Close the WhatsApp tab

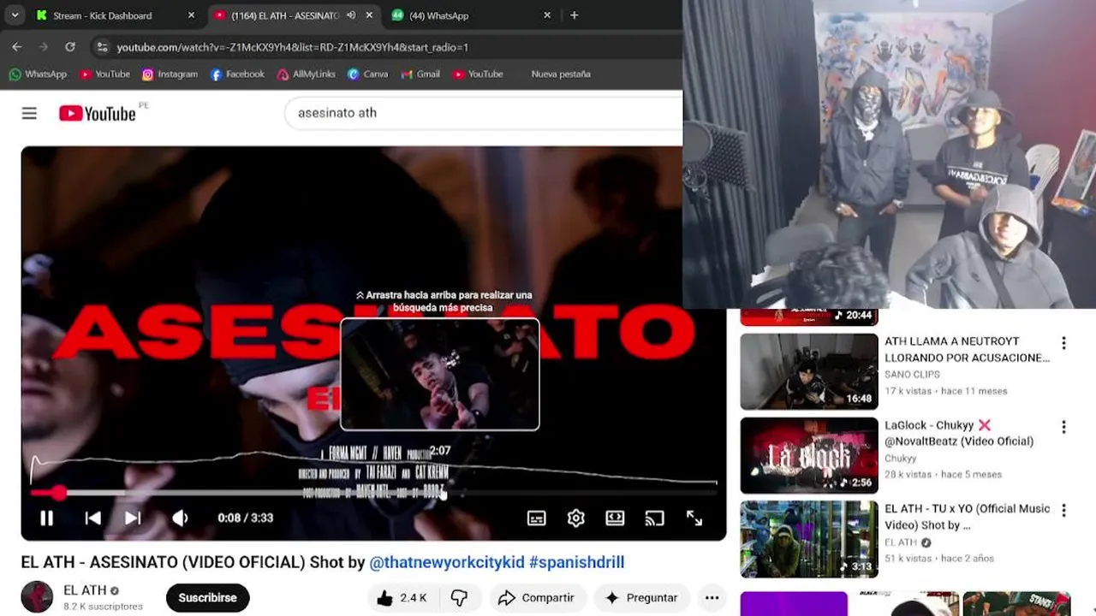(547, 15)
